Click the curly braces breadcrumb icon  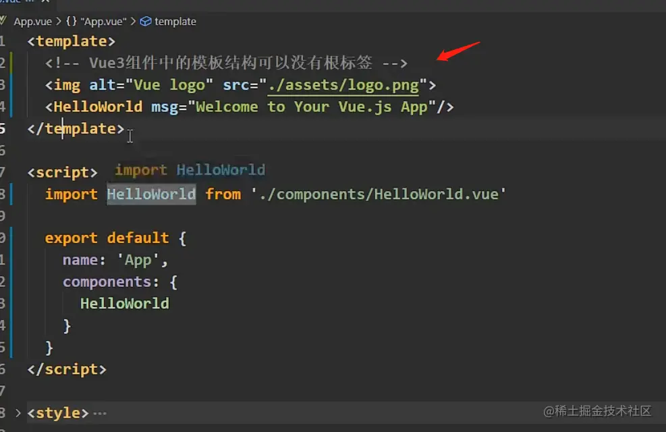click(x=72, y=21)
